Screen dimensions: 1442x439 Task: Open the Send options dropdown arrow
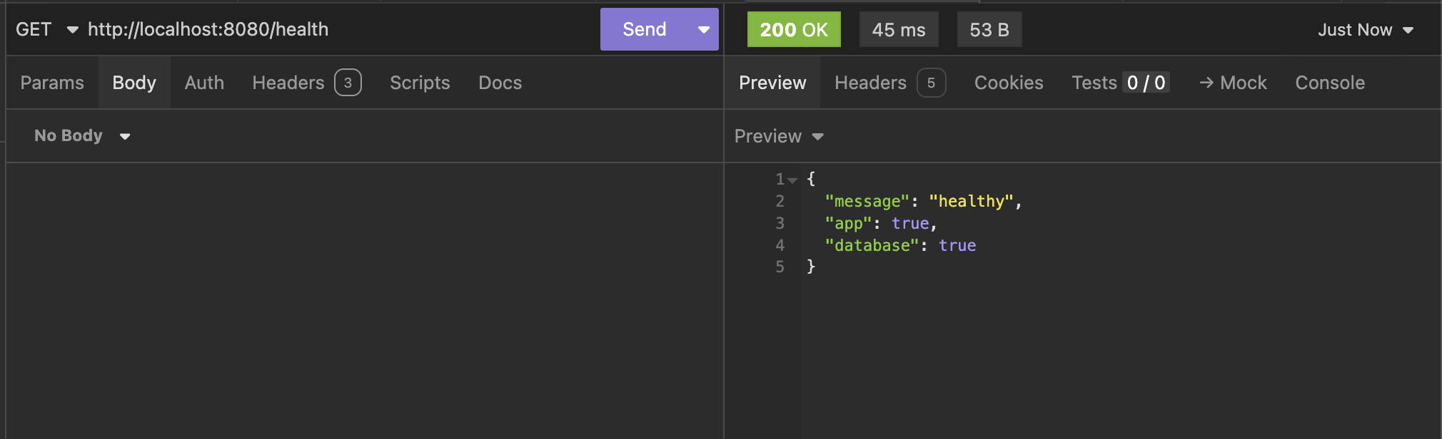coord(704,29)
